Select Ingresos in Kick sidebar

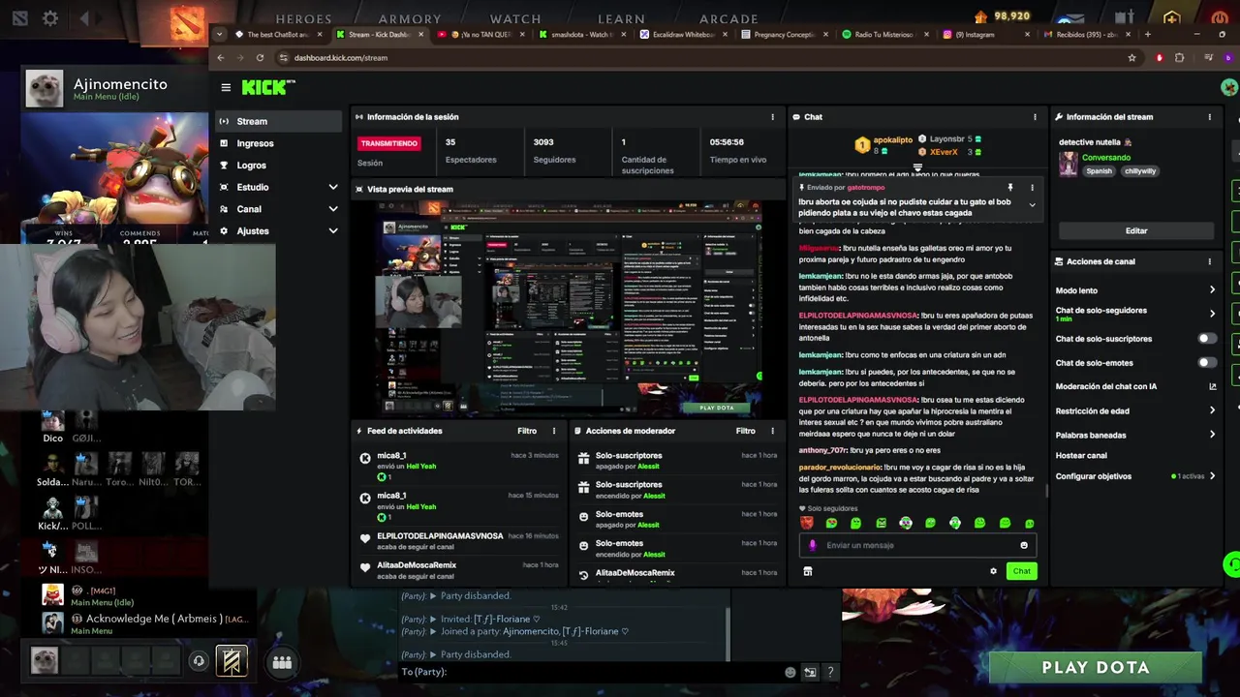pyautogui.click(x=279, y=143)
